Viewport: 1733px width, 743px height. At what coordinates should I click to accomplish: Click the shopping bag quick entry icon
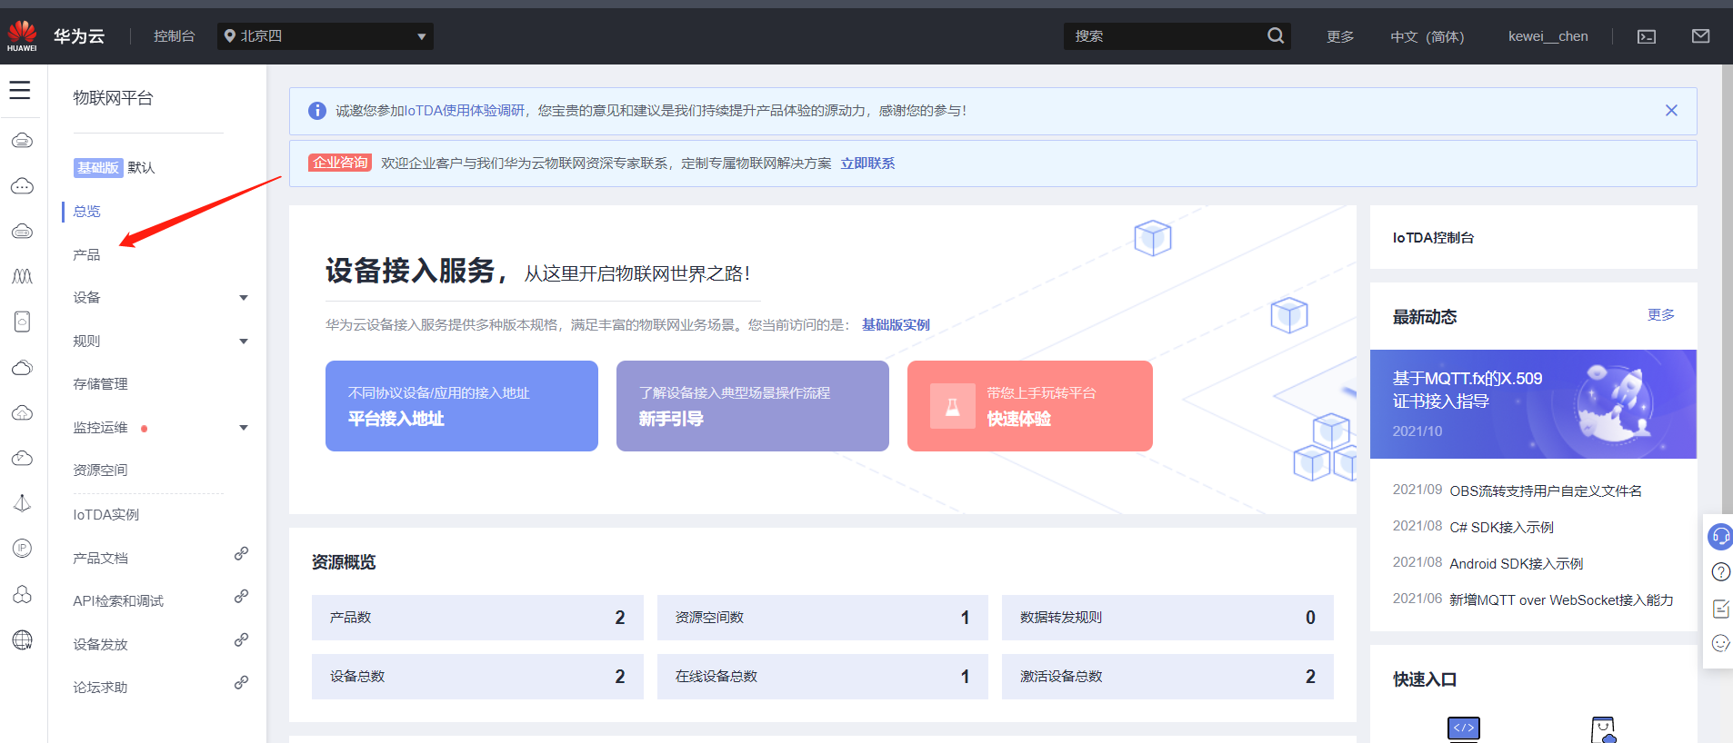coord(1603,729)
